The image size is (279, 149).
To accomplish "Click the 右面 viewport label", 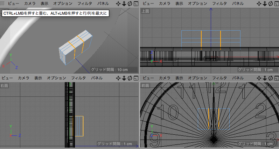I will click(4, 86).
